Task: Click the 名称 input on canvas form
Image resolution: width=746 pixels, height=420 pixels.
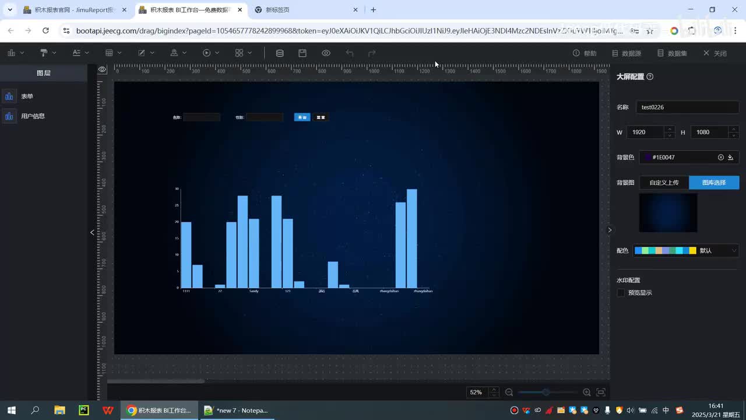Action: tap(202, 117)
